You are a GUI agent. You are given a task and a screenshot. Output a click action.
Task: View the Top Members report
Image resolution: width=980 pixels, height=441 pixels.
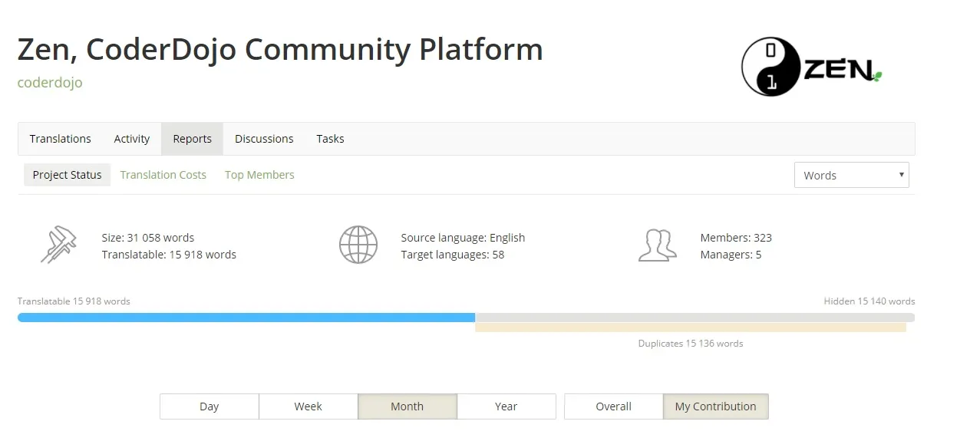coord(259,175)
